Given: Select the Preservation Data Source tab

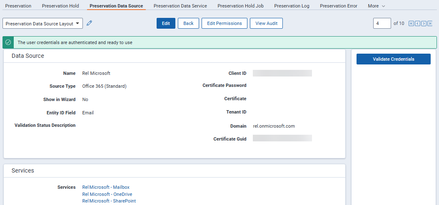Looking at the screenshot, I should 116,6.
